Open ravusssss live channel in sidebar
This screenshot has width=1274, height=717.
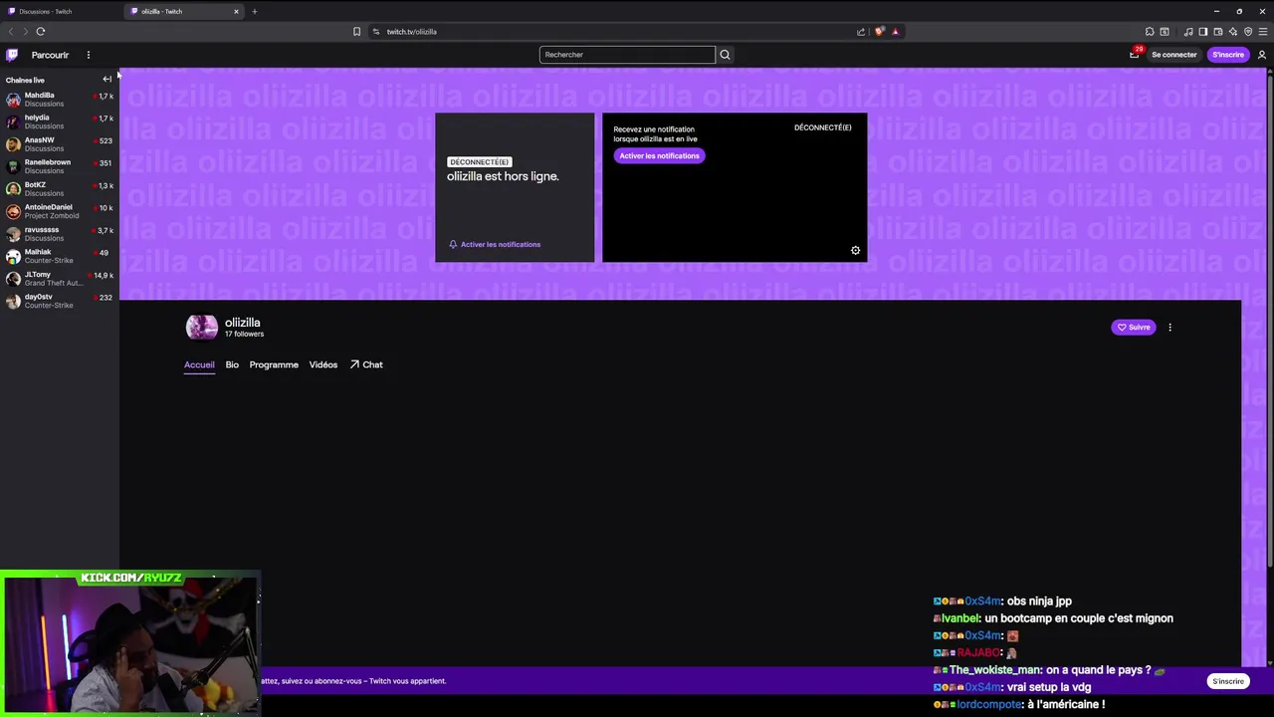(60, 233)
